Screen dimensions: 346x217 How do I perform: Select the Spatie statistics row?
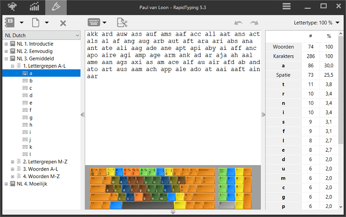302,75
